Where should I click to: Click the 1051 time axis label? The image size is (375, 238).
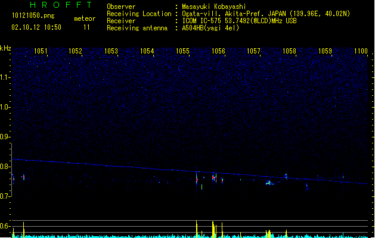tap(41, 51)
